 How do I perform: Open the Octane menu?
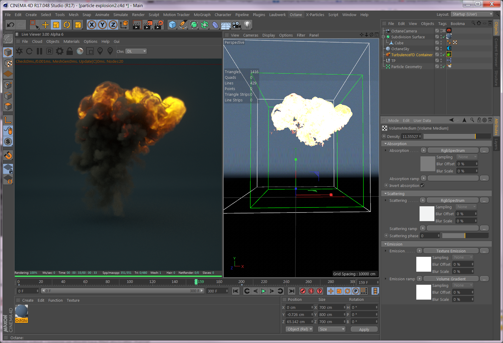296,15
